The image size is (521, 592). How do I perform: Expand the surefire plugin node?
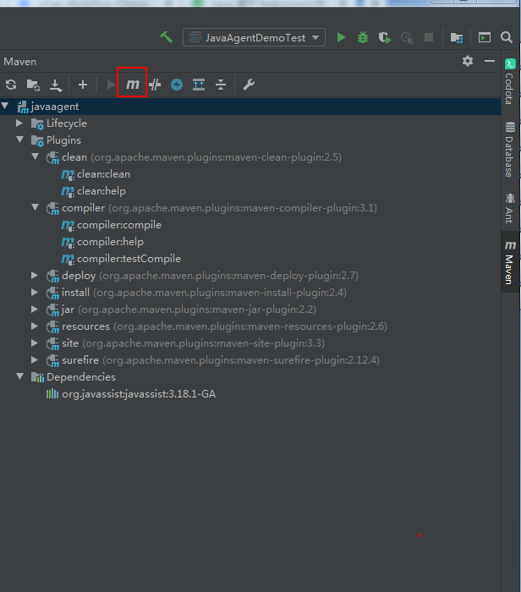[x=35, y=359]
